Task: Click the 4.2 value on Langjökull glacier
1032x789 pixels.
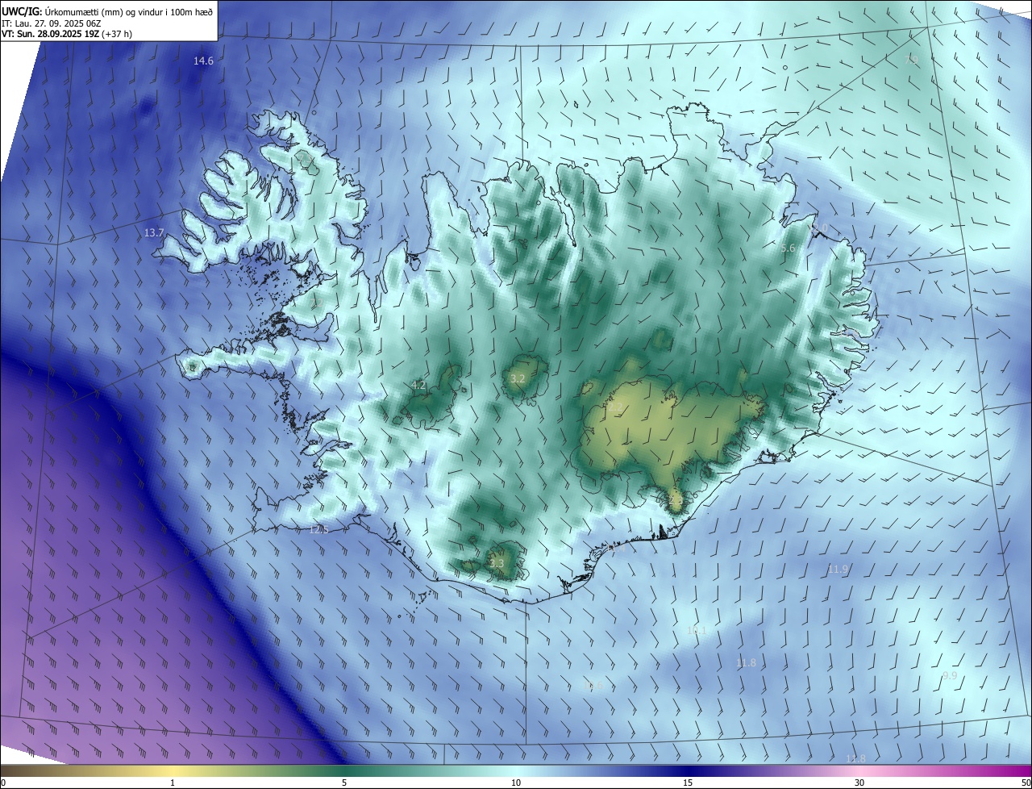Action: point(418,385)
